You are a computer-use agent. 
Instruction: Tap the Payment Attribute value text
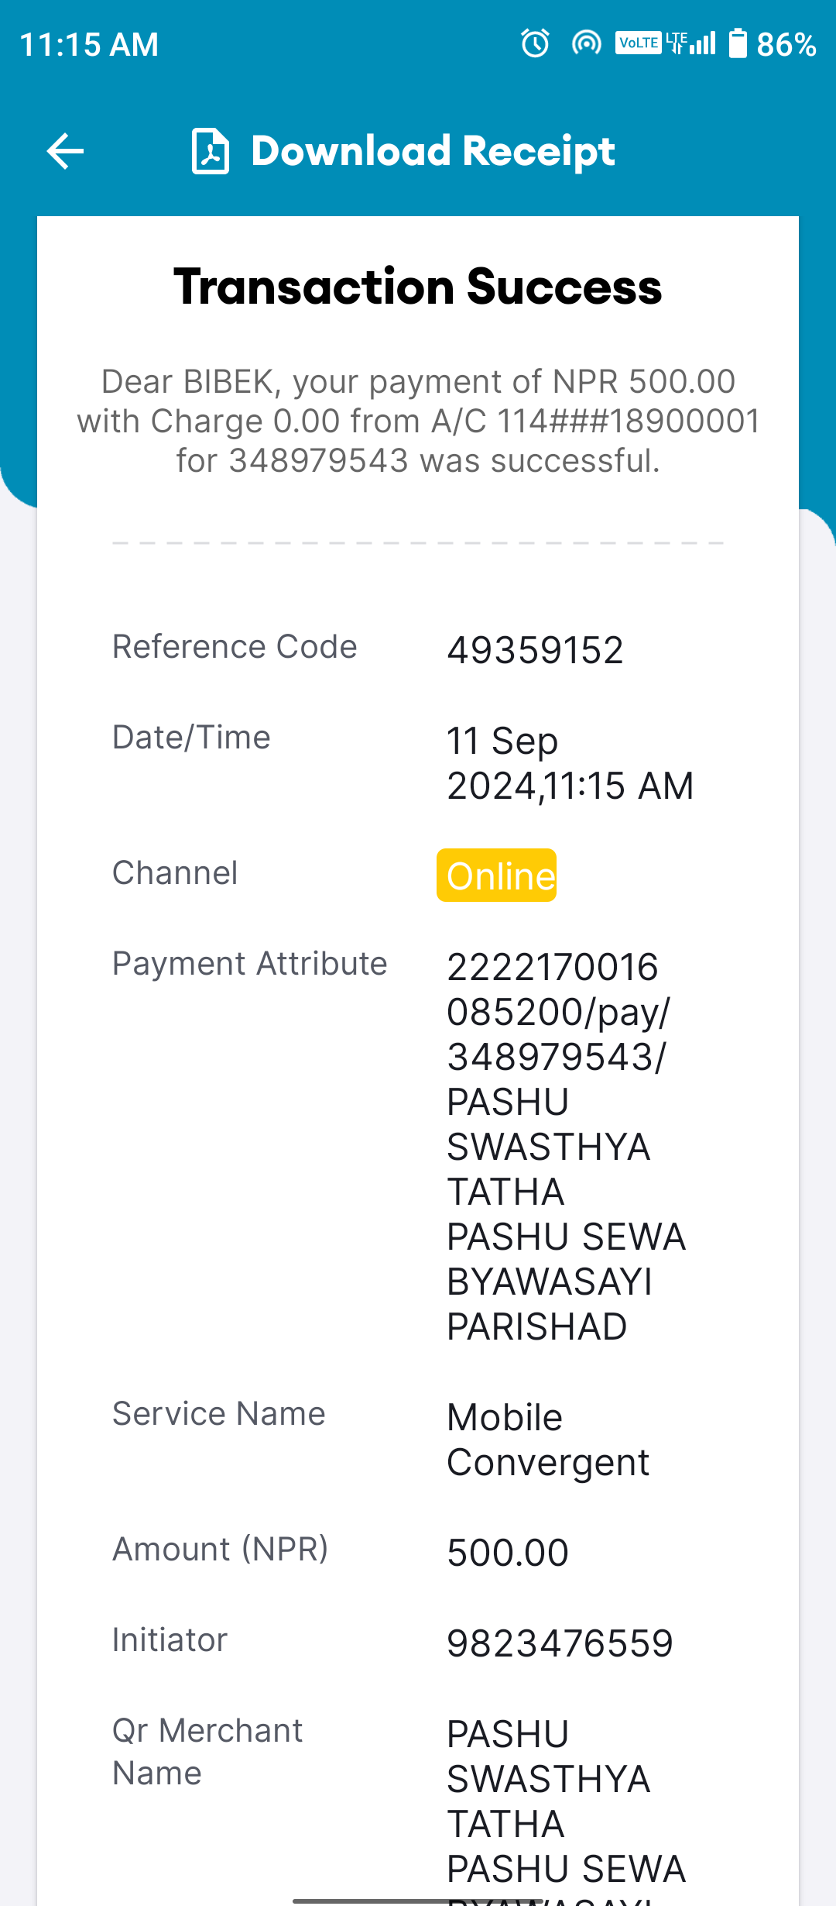point(566,1147)
